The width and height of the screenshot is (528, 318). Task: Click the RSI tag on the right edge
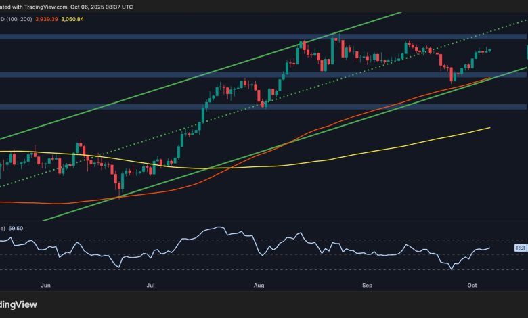(x=521, y=248)
